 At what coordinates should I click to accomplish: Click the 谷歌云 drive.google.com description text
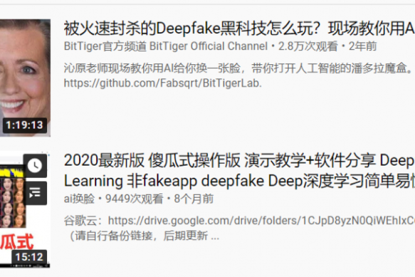[x=239, y=220]
